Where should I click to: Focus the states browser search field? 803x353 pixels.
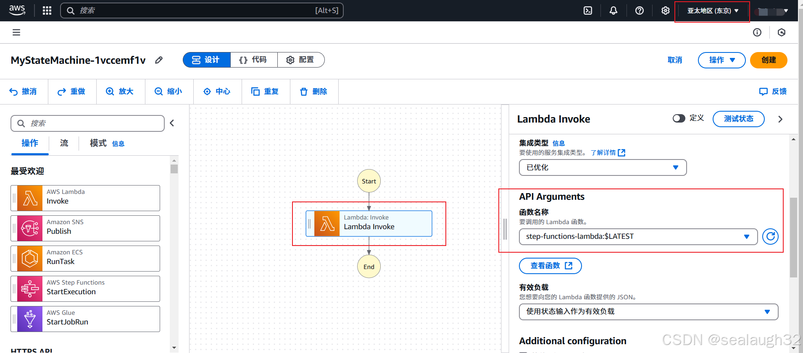(87, 123)
